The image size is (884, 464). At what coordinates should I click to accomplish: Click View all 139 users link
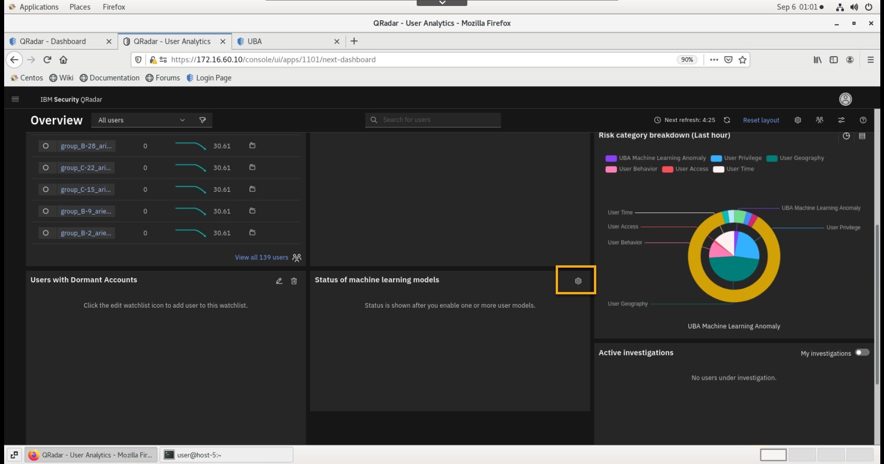[x=262, y=258]
